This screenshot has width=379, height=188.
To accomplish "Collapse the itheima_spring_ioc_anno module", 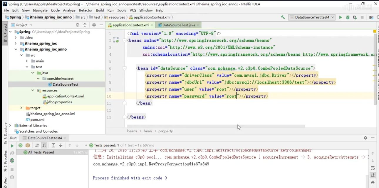I will (x=16, y=49).
